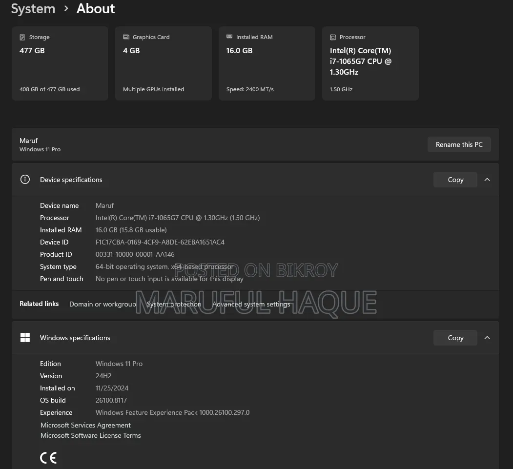Click the Storage disk icon
Image resolution: width=513 pixels, height=469 pixels.
coord(22,37)
